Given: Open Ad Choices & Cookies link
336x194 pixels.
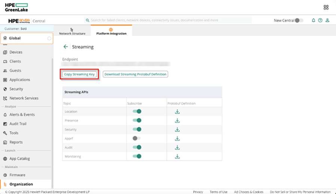Looking at the screenshot, I should (249, 192).
